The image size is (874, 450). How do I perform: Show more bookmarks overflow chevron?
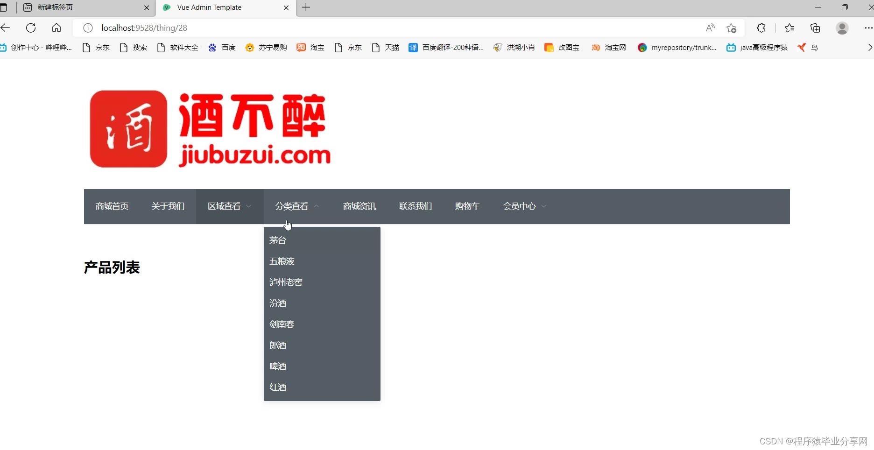coord(869,48)
